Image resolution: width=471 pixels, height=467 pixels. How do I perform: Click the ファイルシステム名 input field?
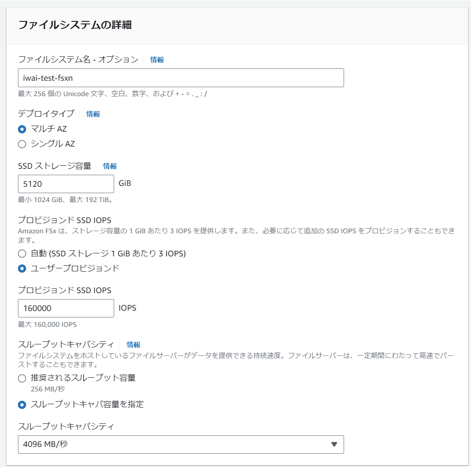tap(181, 78)
